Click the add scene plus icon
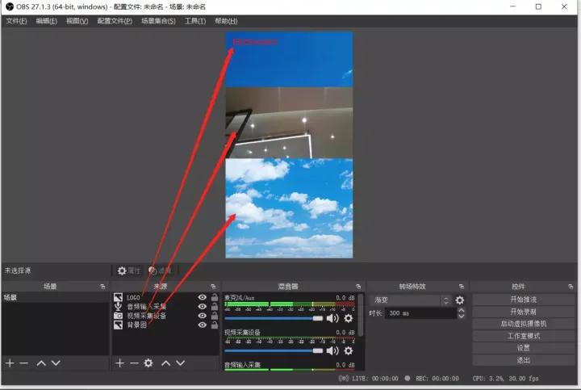 pyautogui.click(x=10, y=363)
